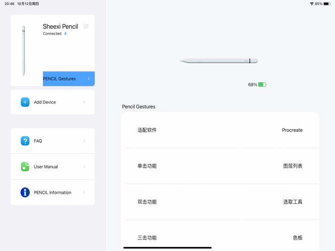Open User Manual via its chevron arrow
The height and width of the screenshot is (251, 335).
click(84, 167)
